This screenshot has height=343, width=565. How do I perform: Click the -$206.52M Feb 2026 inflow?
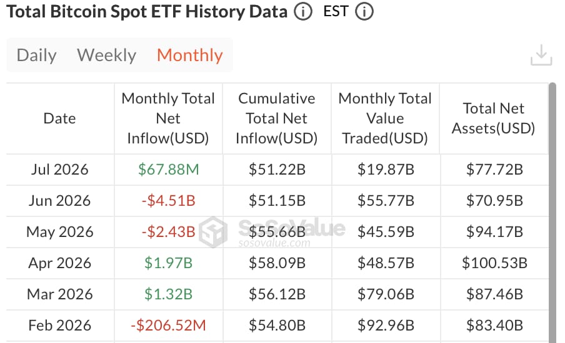[x=168, y=326]
